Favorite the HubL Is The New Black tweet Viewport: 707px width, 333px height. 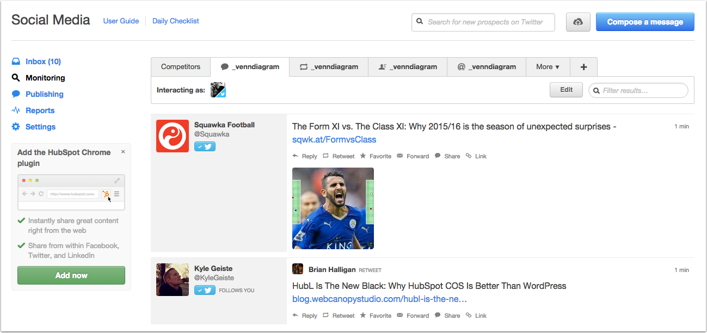tap(376, 316)
